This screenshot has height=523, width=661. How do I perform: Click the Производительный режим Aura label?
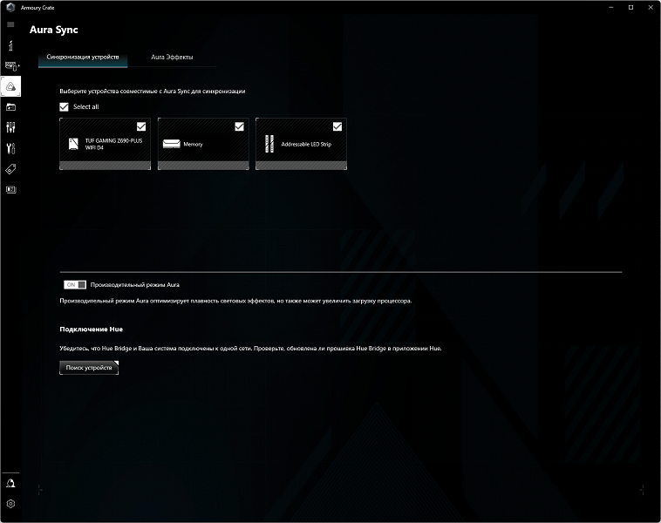(x=135, y=285)
